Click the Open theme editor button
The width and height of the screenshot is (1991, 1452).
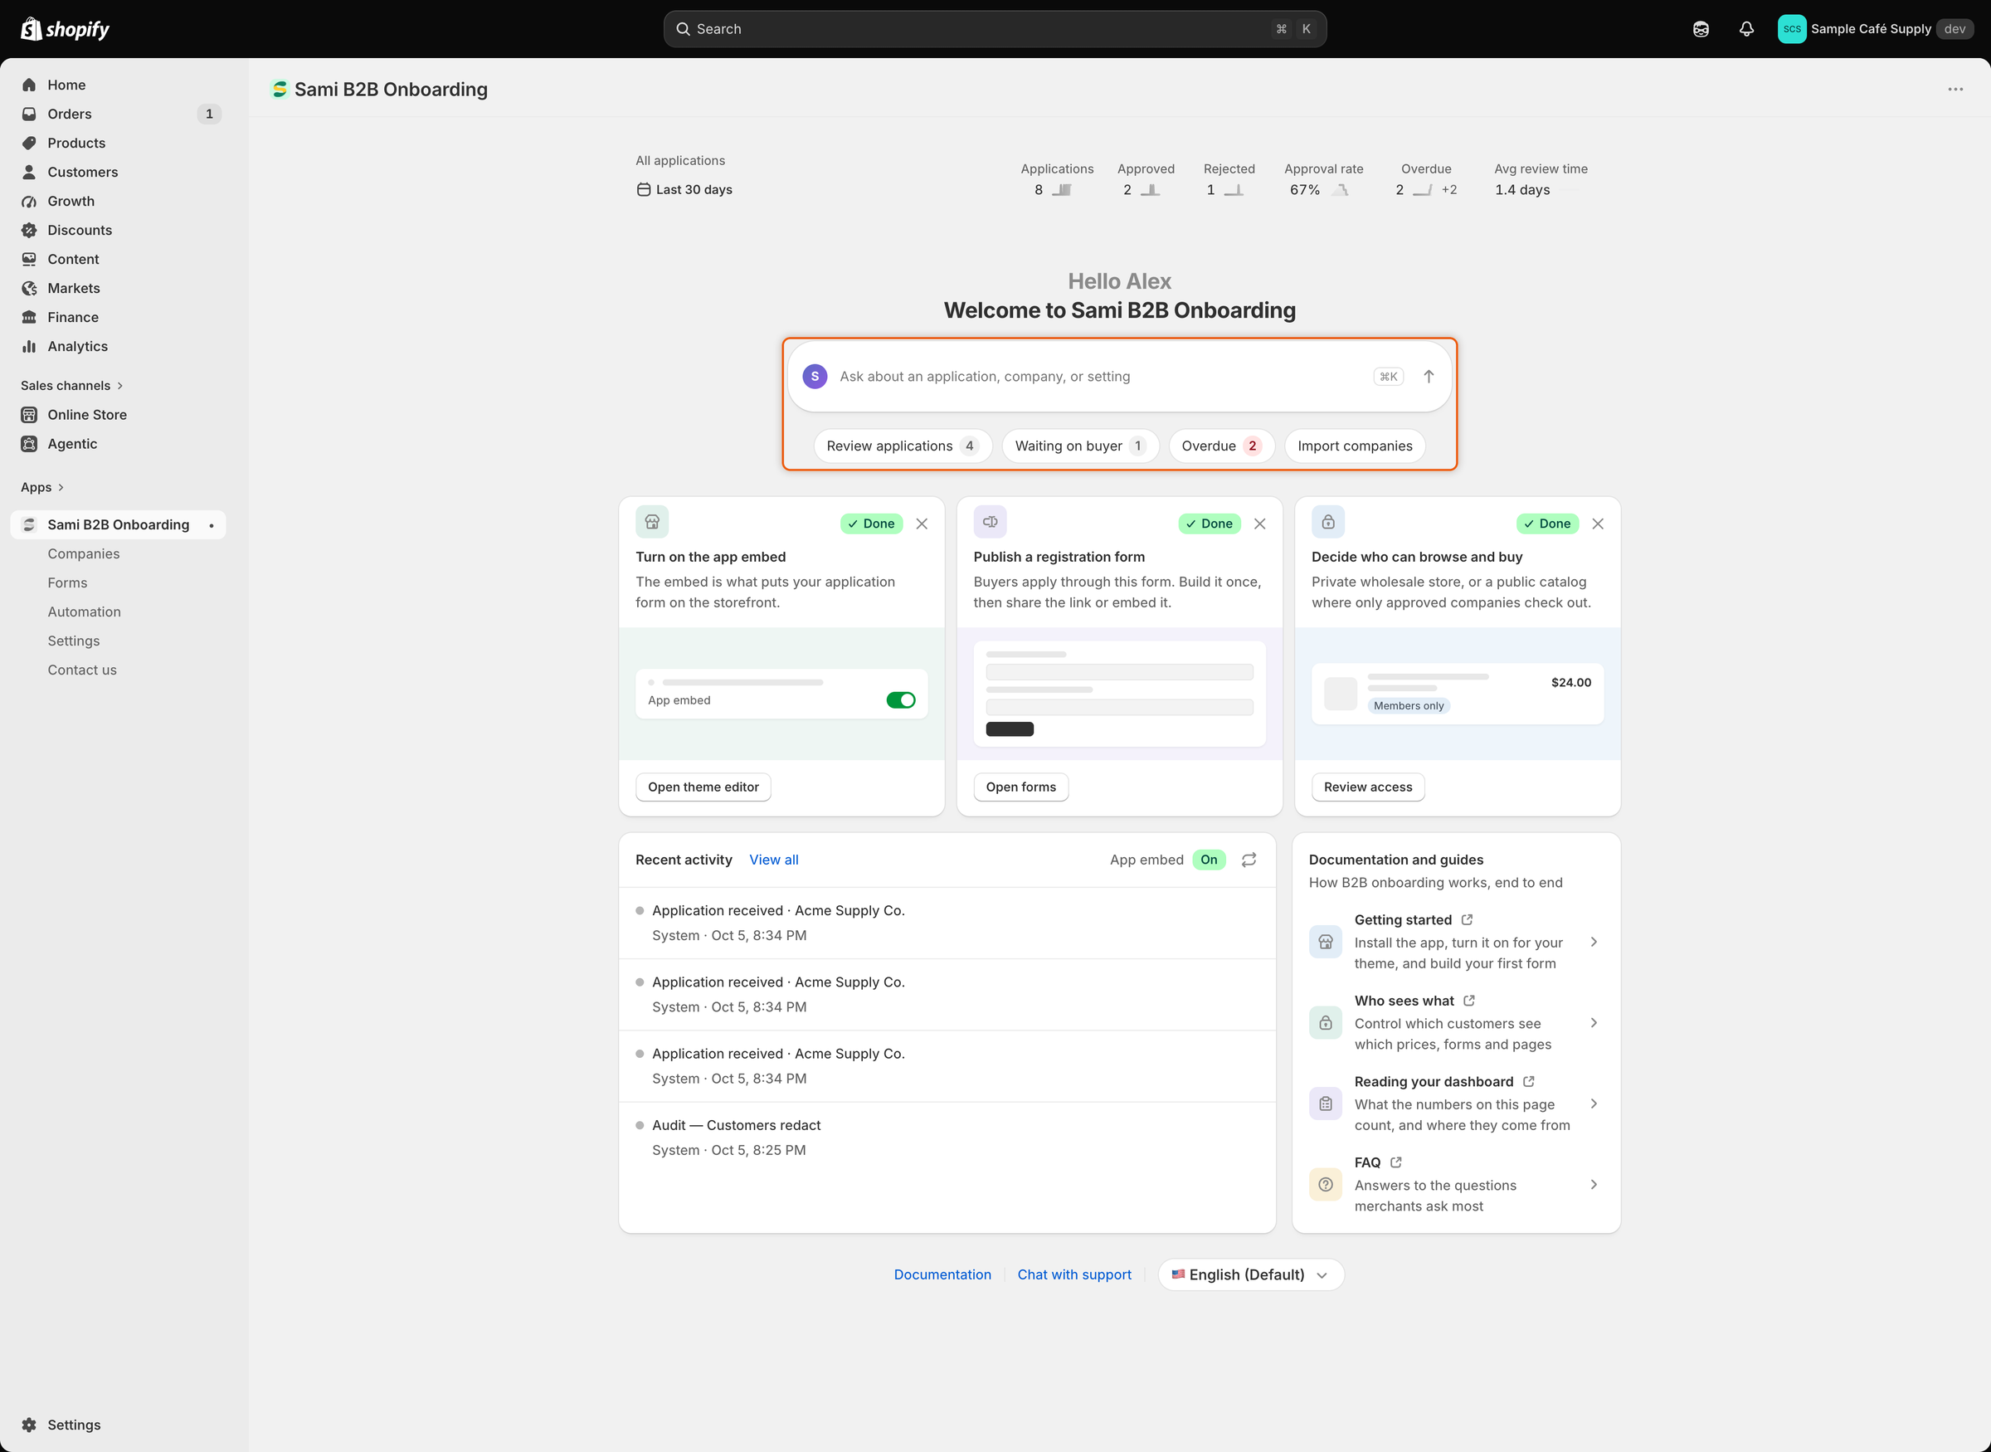tap(703, 787)
